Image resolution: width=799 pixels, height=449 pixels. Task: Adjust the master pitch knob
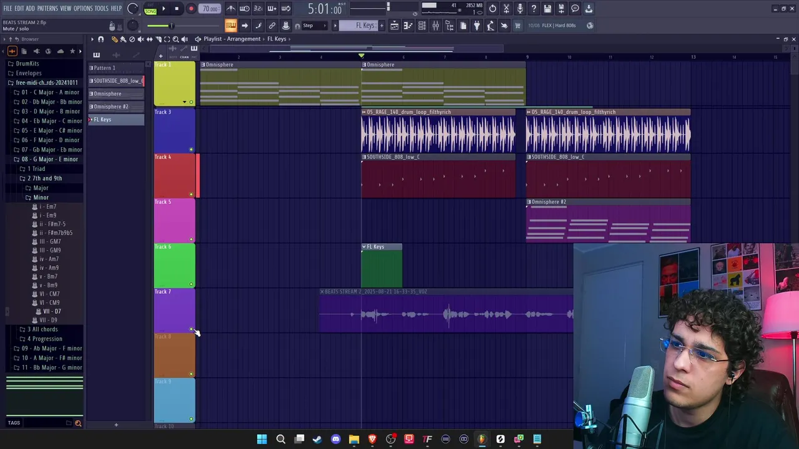[x=133, y=26]
